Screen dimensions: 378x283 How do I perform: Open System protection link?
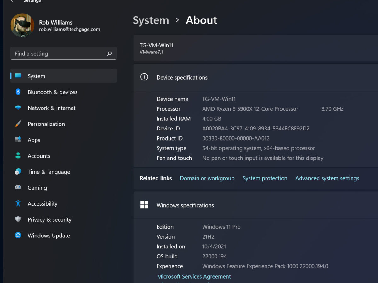(x=265, y=178)
